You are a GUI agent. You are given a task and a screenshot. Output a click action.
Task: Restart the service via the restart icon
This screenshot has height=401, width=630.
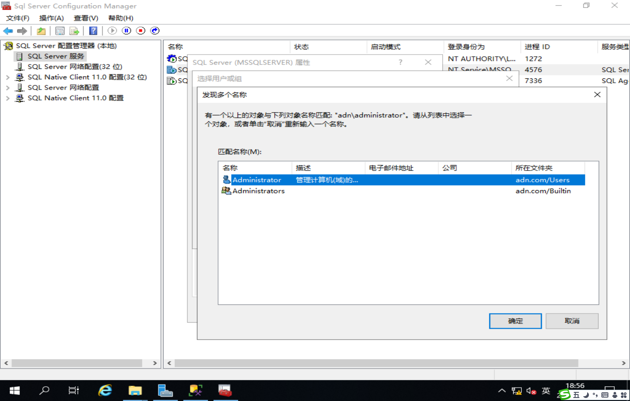pyautogui.click(x=154, y=30)
